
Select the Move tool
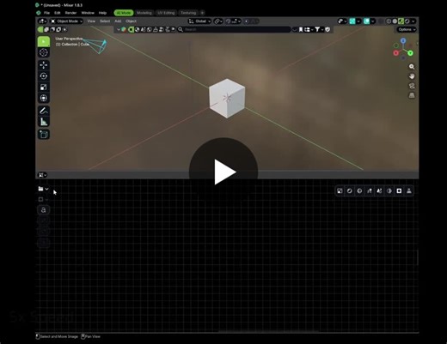[x=44, y=65]
